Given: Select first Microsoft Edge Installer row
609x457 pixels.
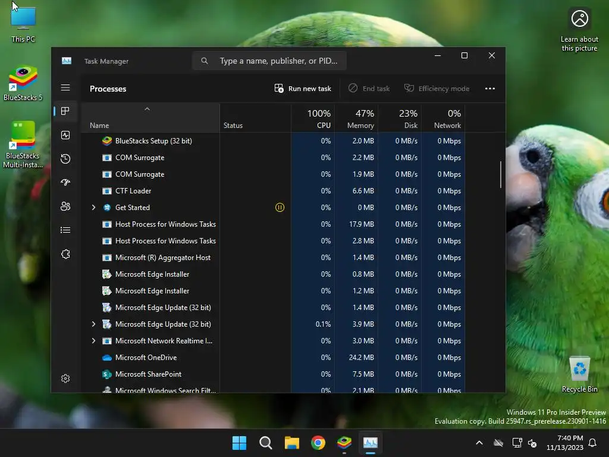Looking at the screenshot, I should click(x=272, y=274).
